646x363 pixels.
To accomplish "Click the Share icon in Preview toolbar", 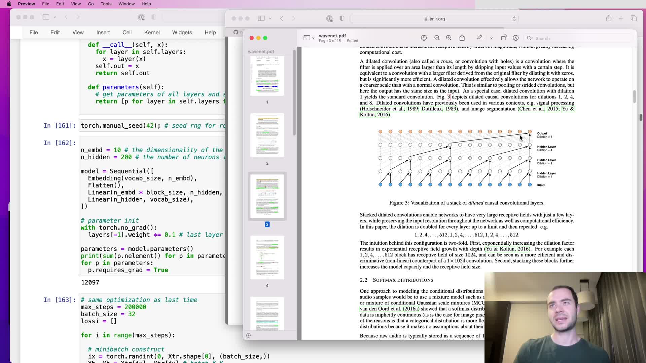I will 462,38.
